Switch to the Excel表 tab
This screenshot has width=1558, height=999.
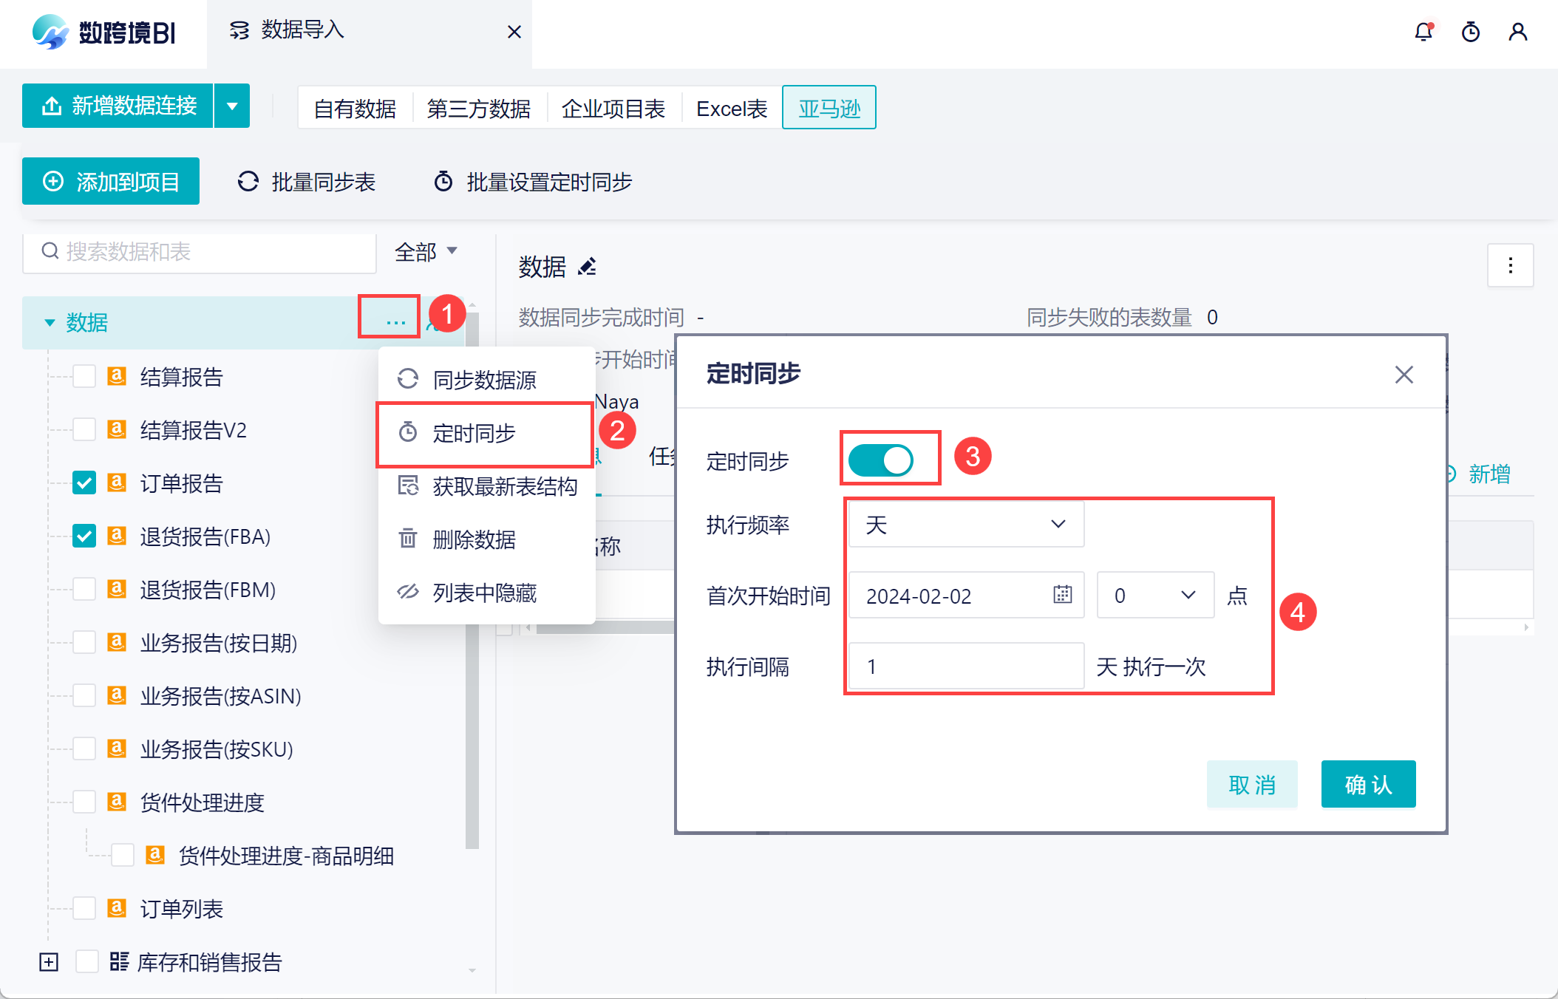[732, 109]
